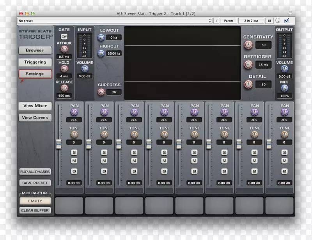Click the Release 450 ms value field
Screen dimensions: 312x240
pyautogui.click(x=64, y=96)
